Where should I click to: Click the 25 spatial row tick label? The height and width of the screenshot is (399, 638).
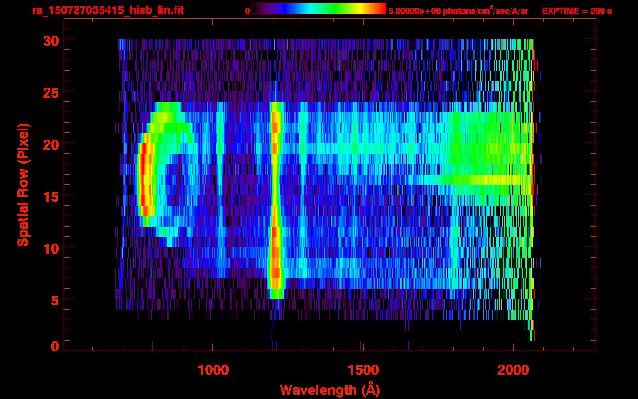coord(50,92)
